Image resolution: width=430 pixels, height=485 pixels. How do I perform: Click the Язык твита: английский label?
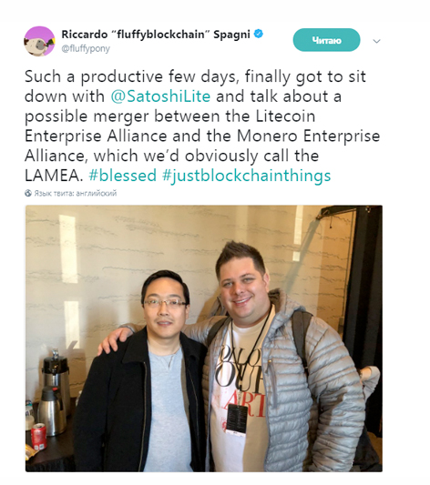click(76, 193)
